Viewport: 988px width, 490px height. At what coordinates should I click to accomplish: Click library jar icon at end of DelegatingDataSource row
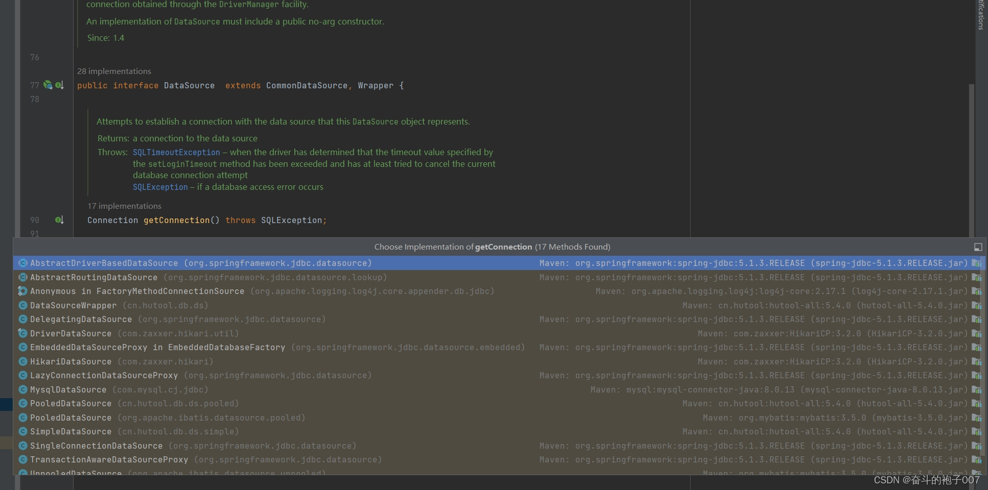[977, 319]
